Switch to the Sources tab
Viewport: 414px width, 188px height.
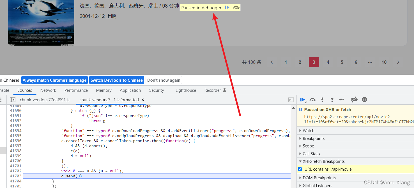click(25, 90)
